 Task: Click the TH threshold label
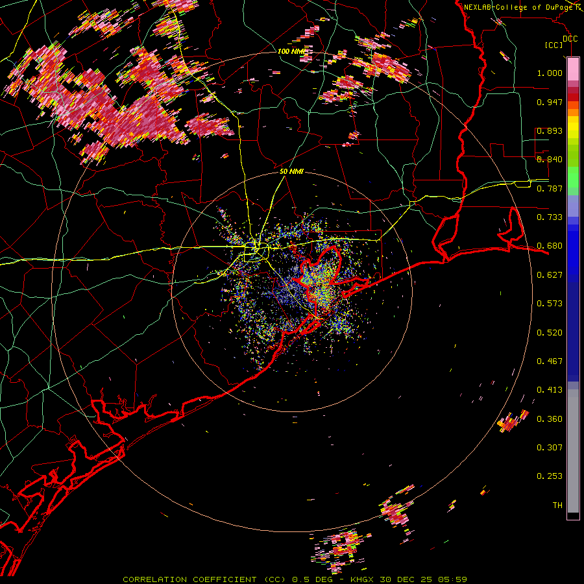click(x=557, y=505)
